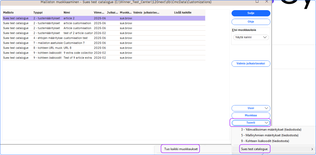
Task: Open Sues test catalogue submenu arrow
Action: (x=312, y=149)
